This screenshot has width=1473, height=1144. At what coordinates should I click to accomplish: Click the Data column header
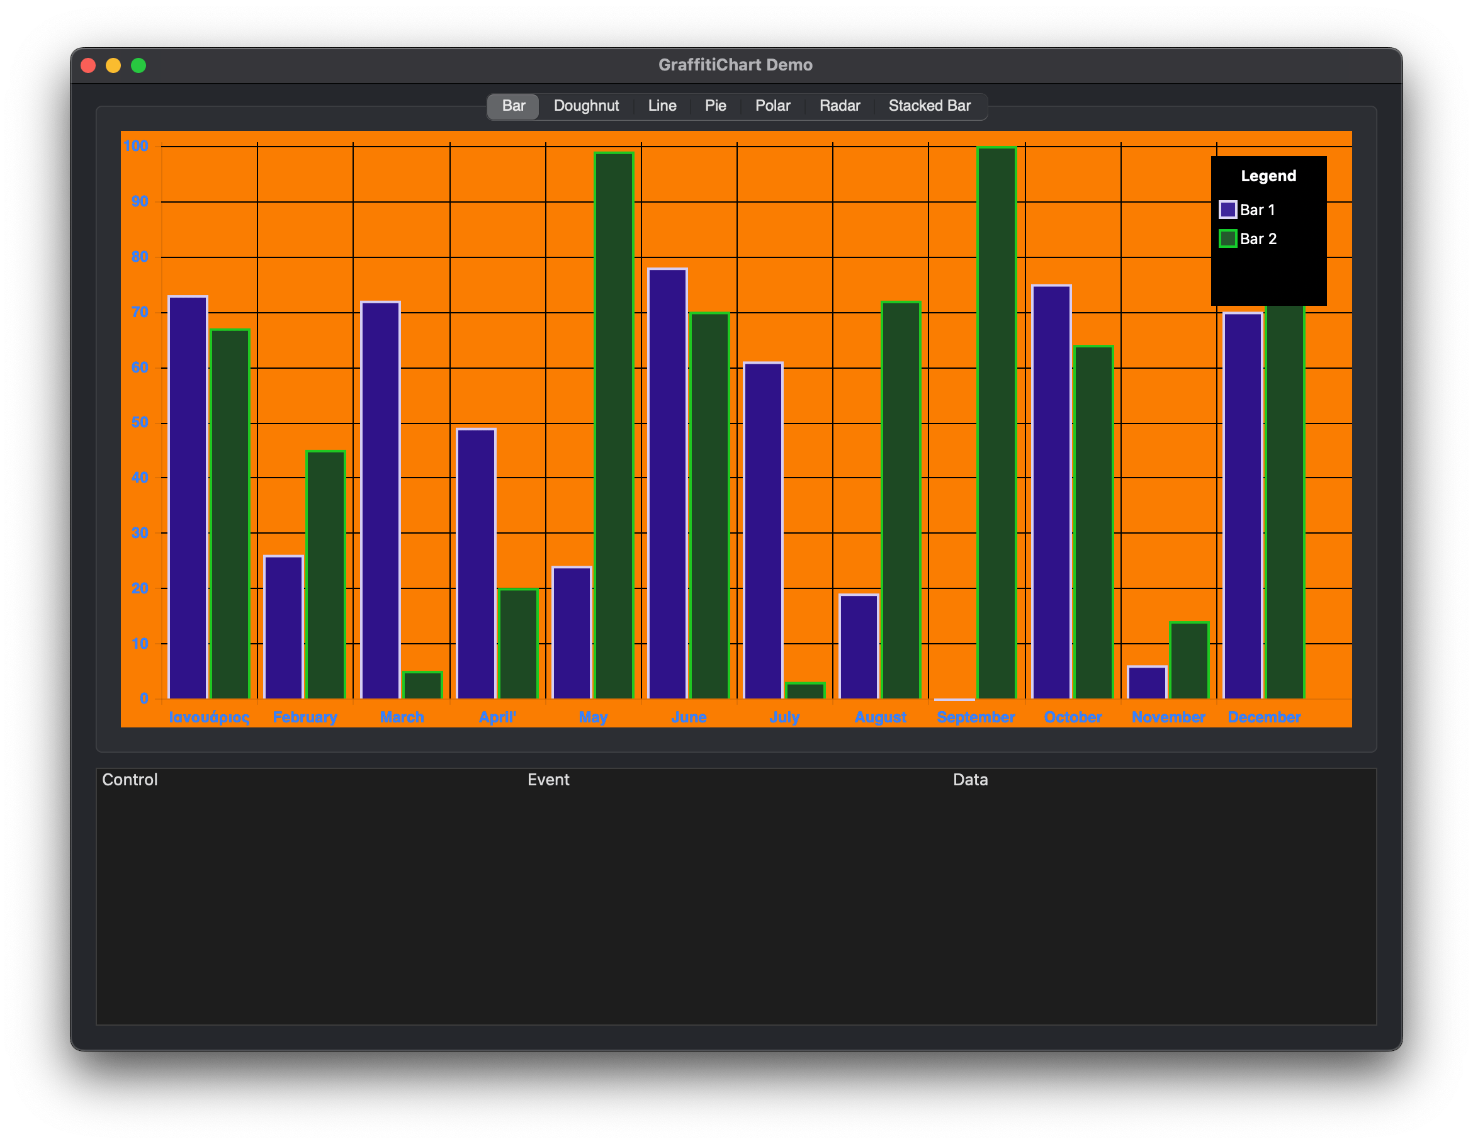click(970, 780)
